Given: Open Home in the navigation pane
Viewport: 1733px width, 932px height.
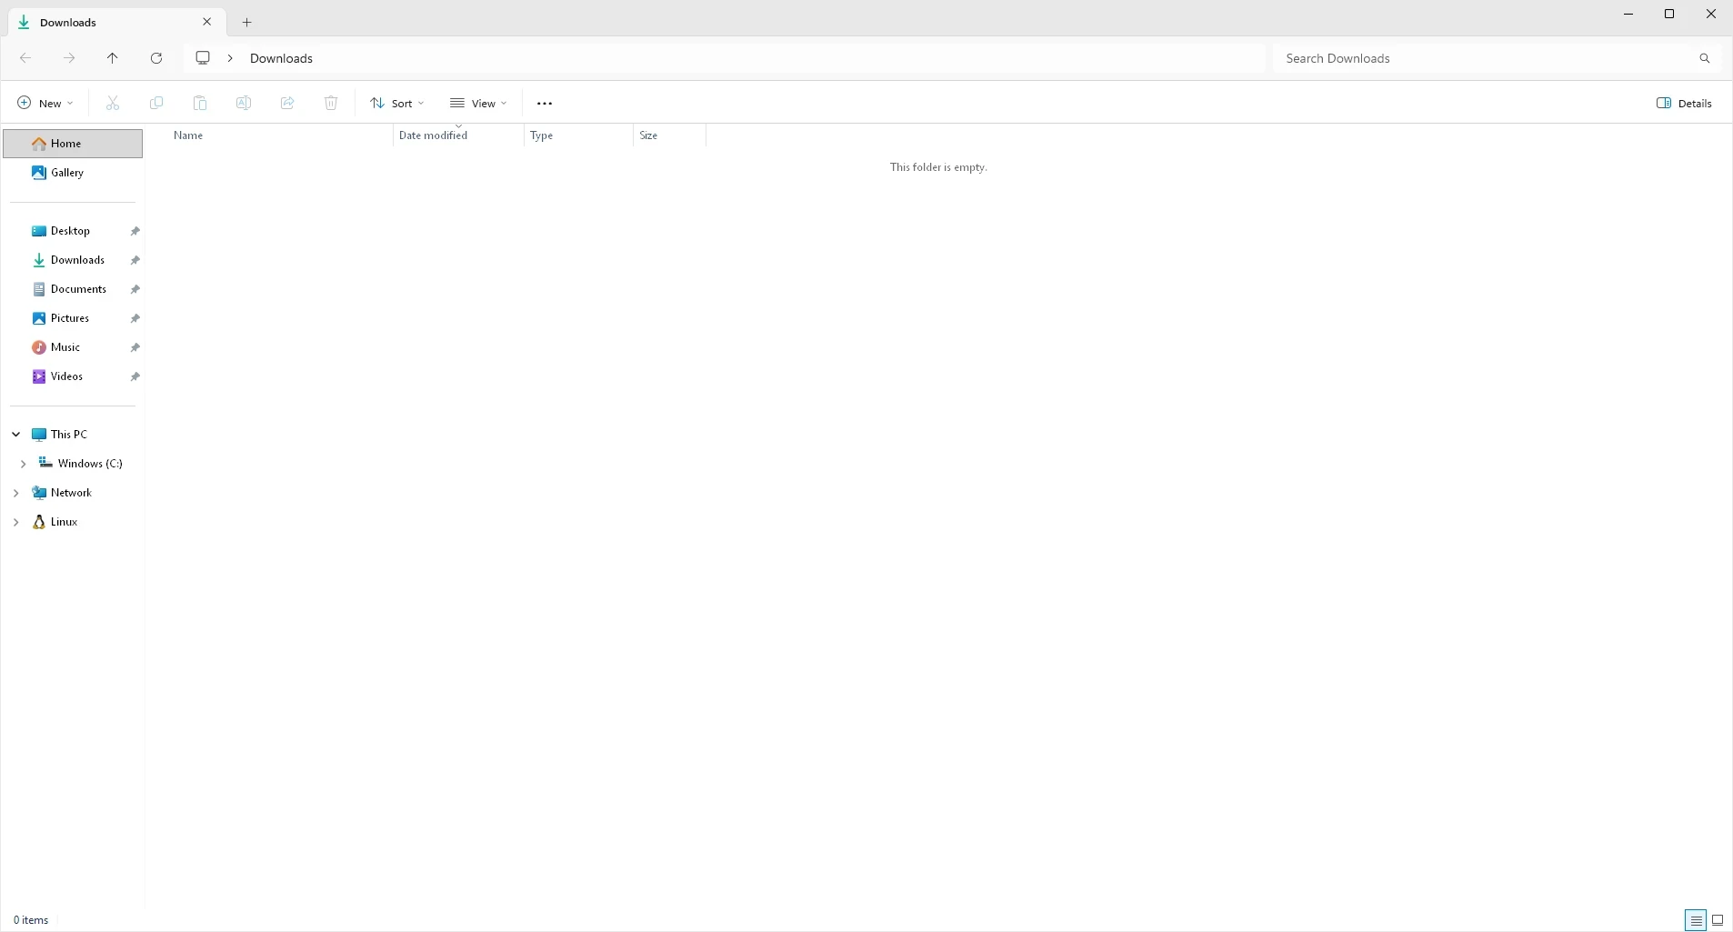Looking at the screenshot, I should [x=73, y=144].
